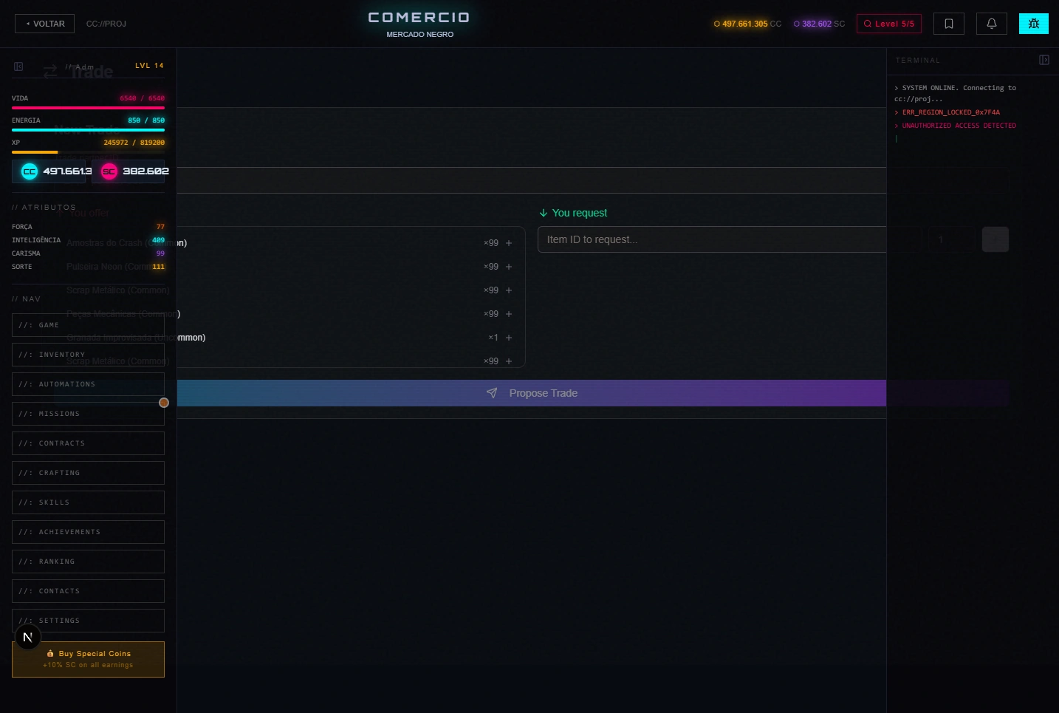This screenshot has width=1059, height=713.
Task: Open the GAME nav item
Action: [88, 325]
